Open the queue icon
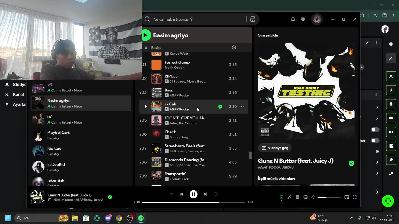The width and height of the screenshot is (399, 224). pos(297,197)
